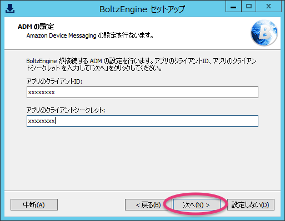Click the アプリのクライアントシークレット: label
This screenshot has width=285, height=221.
[66, 110]
